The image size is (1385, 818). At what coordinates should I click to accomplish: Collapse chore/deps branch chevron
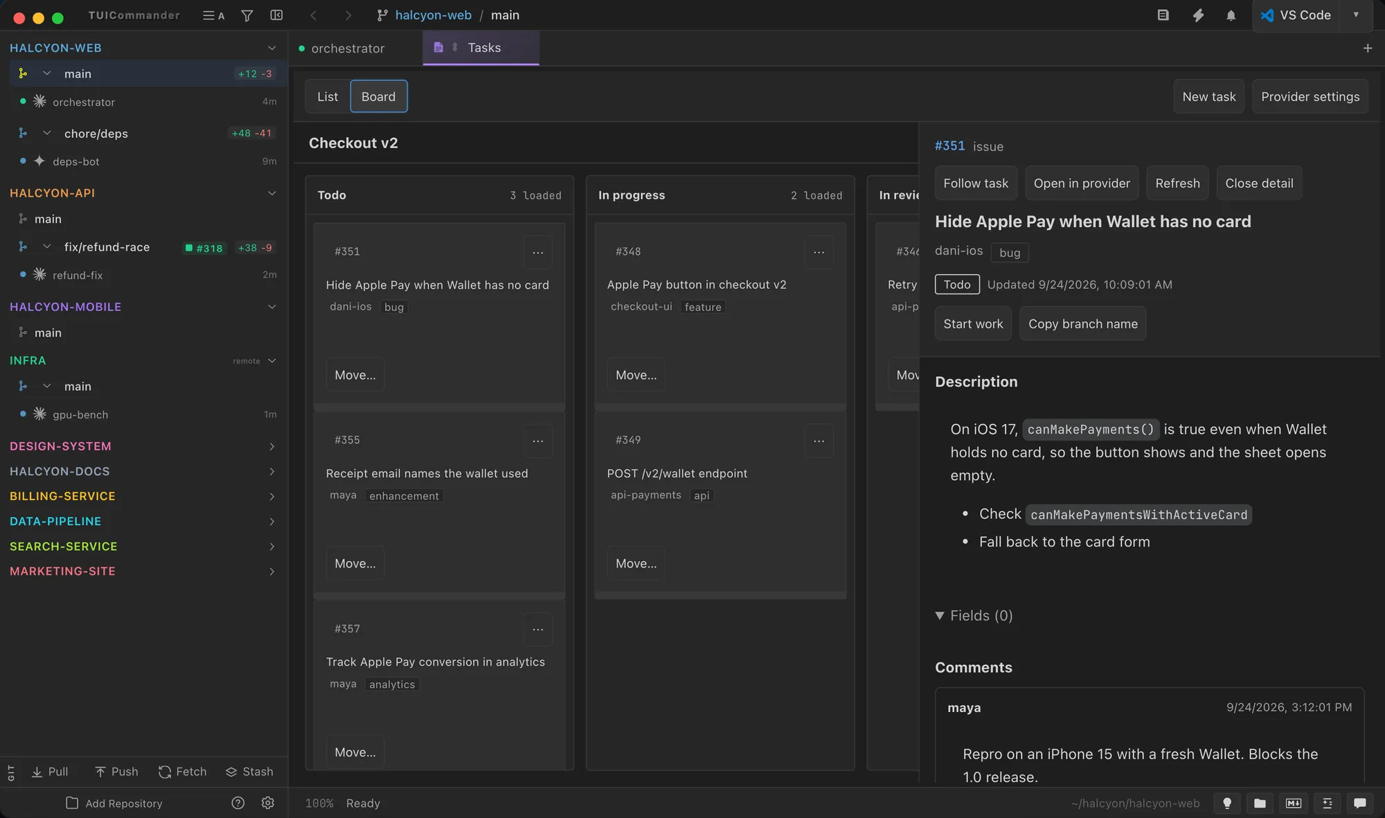(47, 133)
